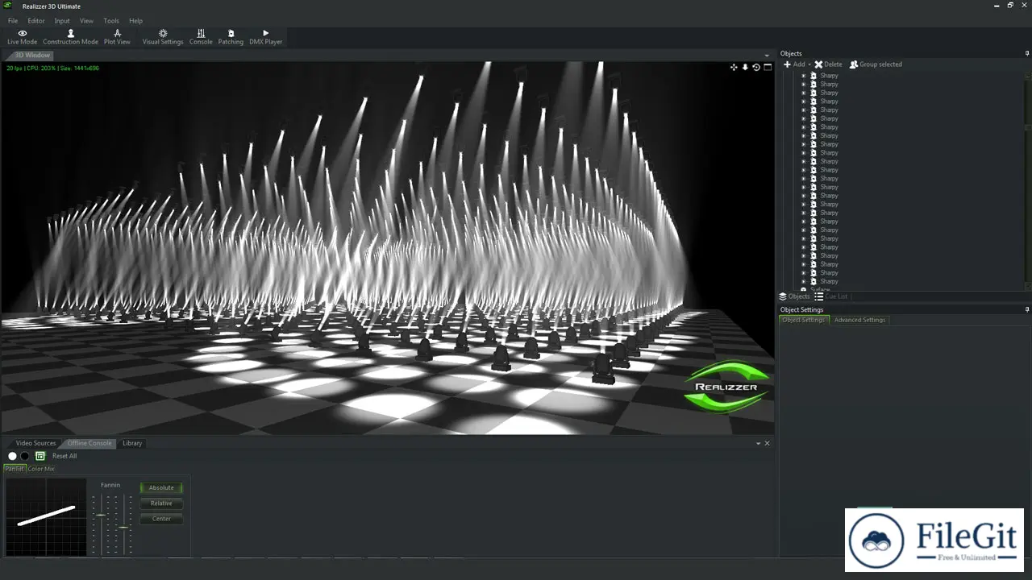Viewport: 1032px width, 580px height.
Task: Select the Object Settings tab
Action: pyautogui.click(x=803, y=320)
